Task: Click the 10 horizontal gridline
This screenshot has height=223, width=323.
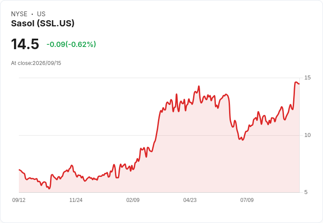Action: [x=159, y=135]
